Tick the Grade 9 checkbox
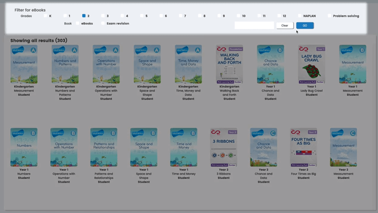This screenshot has width=378, height=213. (x=219, y=16)
